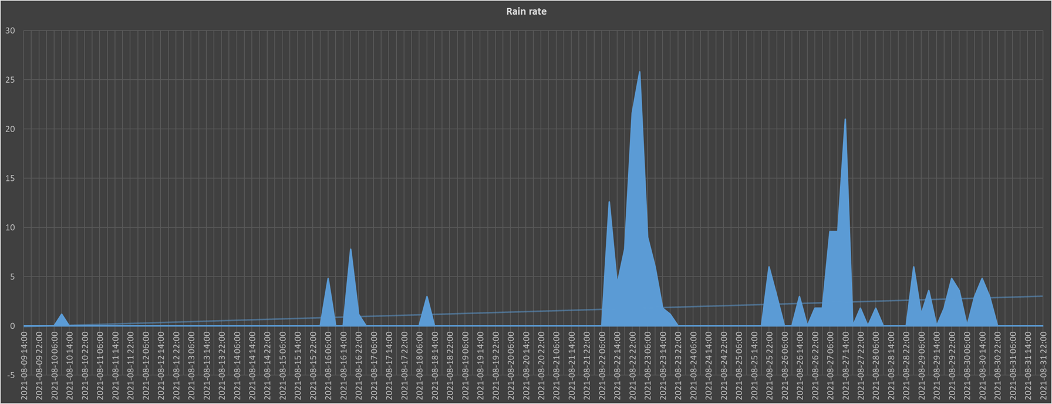Click the right end of the trendline
This screenshot has height=404, width=1052.
tap(1042, 296)
